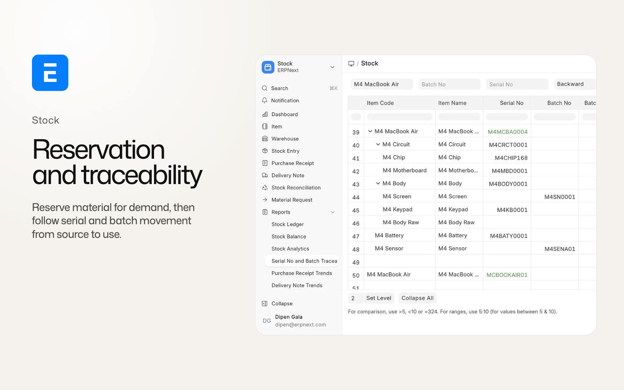Click the Set Level button
Viewport: 624px width, 390px height.
[x=379, y=298]
